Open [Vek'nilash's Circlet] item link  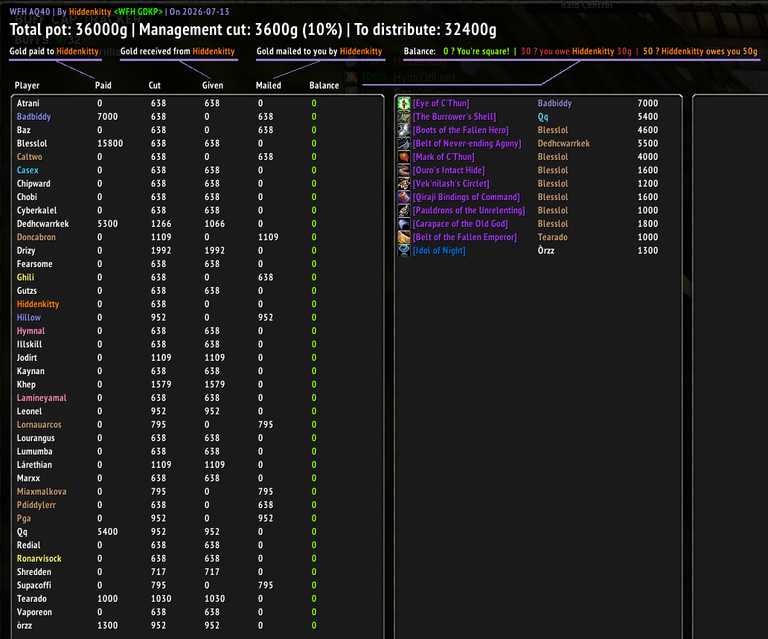[x=451, y=184]
